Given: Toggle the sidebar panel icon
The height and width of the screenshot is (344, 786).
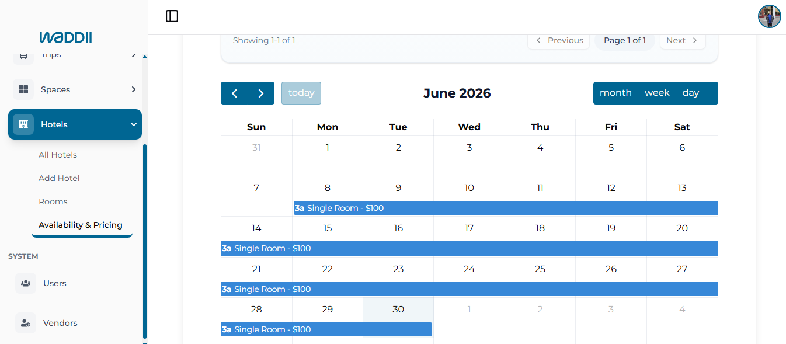Looking at the screenshot, I should click(172, 16).
